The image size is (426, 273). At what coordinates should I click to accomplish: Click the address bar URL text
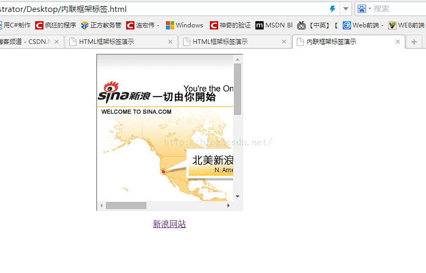point(63,9)
